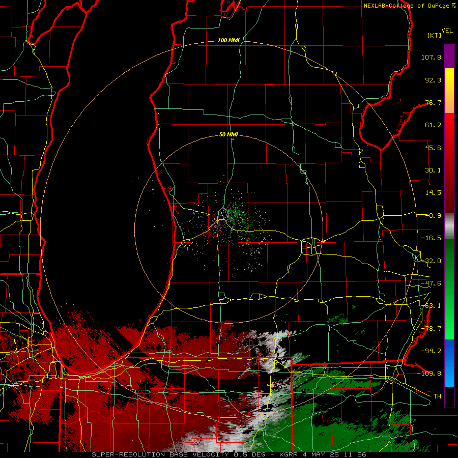458x458 pixels.
Task: Pick the gray near-zero segment of the color bar
Action: (449, 226)
